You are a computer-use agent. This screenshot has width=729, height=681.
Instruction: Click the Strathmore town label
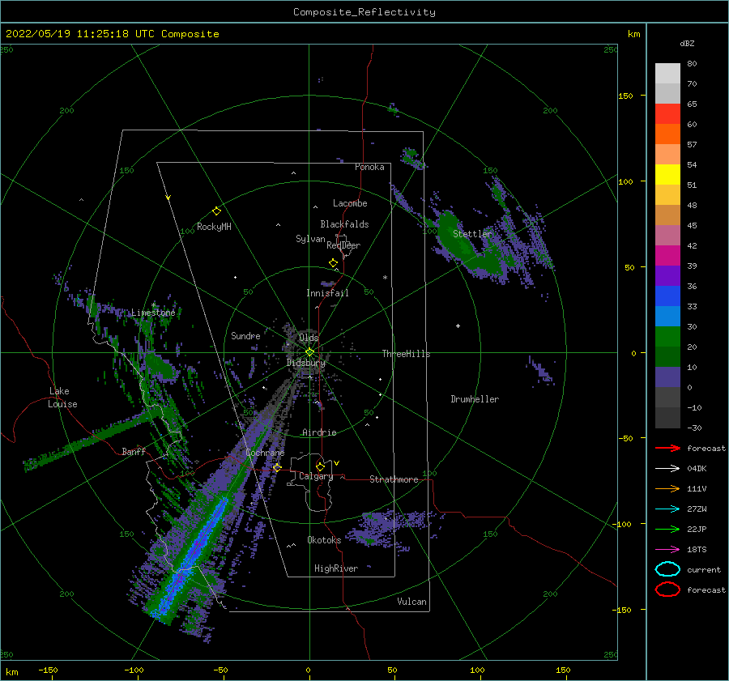(x=394, y=479)
